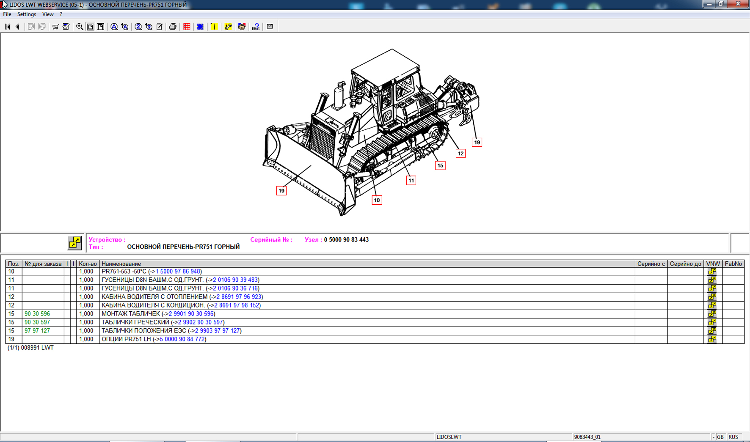750x442 pixels.
Task: Click the handshake icon in toolbar
Action: (x=242, y=27)
